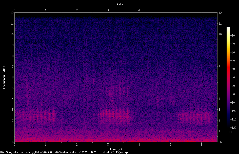Click the left frequency axis '9' label
Screen dimensions: 239x154
13,45
